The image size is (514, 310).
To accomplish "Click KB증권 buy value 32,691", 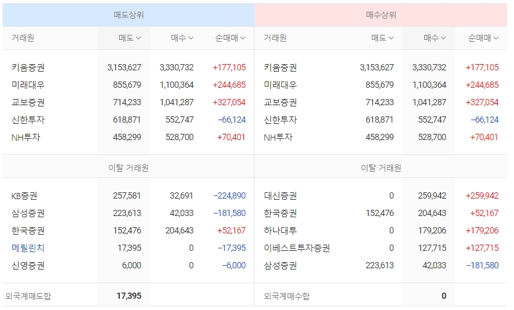I will click(x=182, y=195).
